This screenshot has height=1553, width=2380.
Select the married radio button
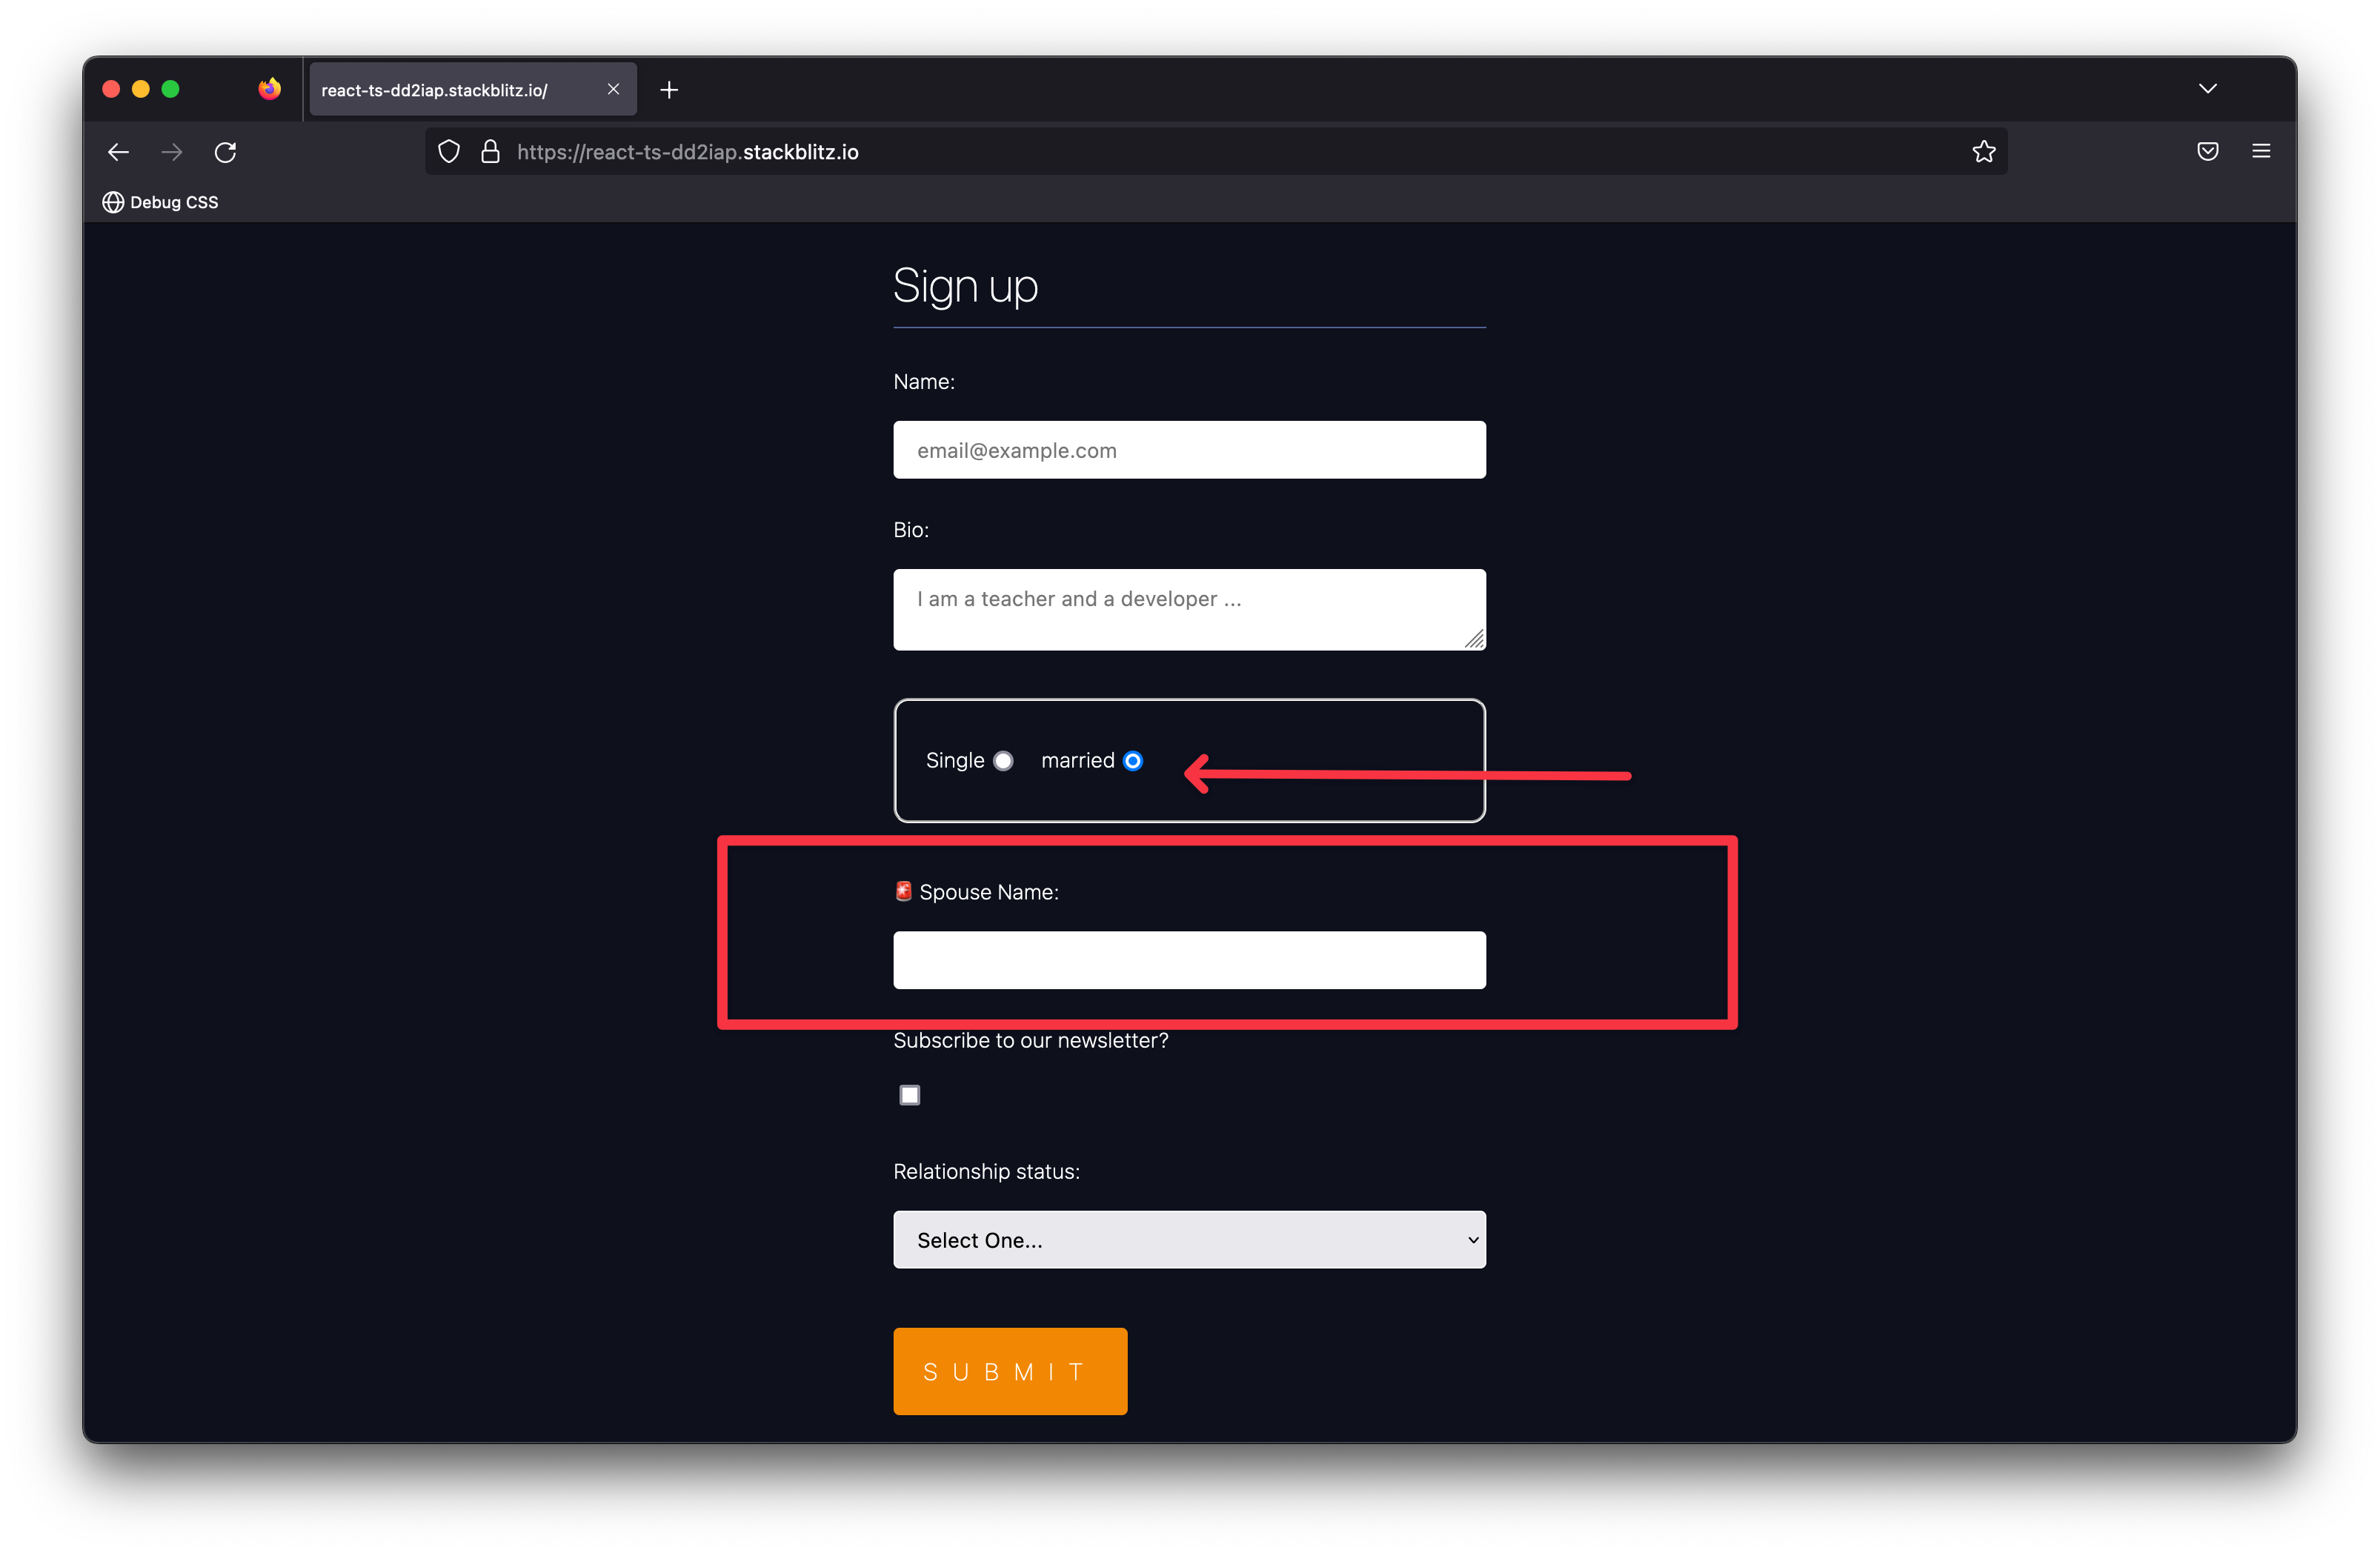[x=1132, y=761]
